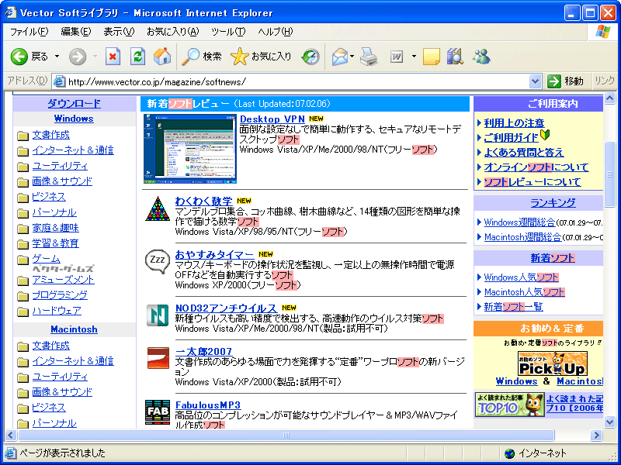This screenshot has width=621, height=465.
Task: Click the address bar URL field
Action: [x=297, y=82]
